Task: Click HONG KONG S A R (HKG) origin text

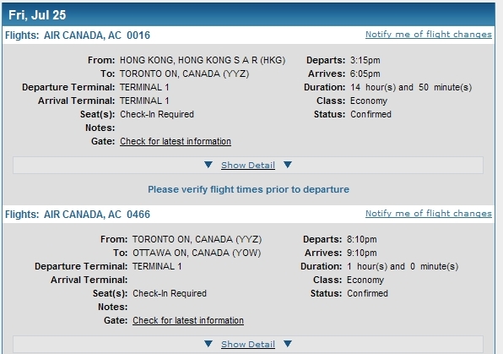Action: tap(231, 60)
